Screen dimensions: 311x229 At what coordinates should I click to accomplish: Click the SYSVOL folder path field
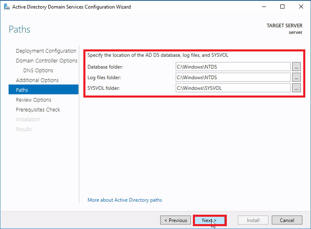233,88
